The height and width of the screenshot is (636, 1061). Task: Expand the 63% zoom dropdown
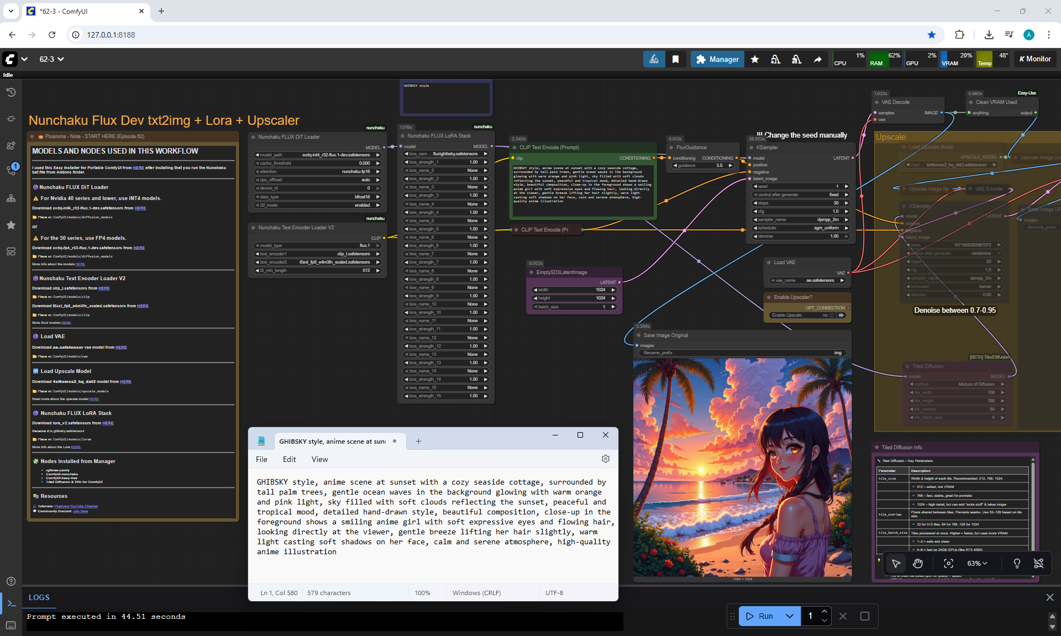pos(977,563)
